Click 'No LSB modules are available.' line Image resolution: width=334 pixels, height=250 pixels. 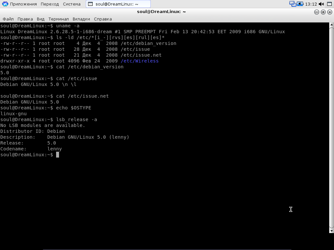43,125
